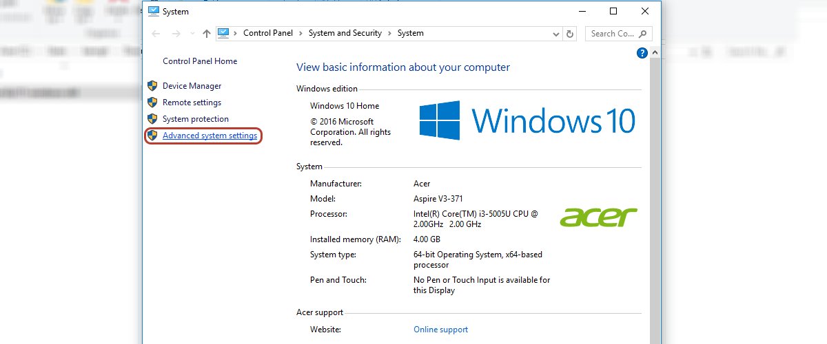This screenshot has height=344, width=827.
Task: Click the scrollbar up arrow
Action: pos(654,52)
